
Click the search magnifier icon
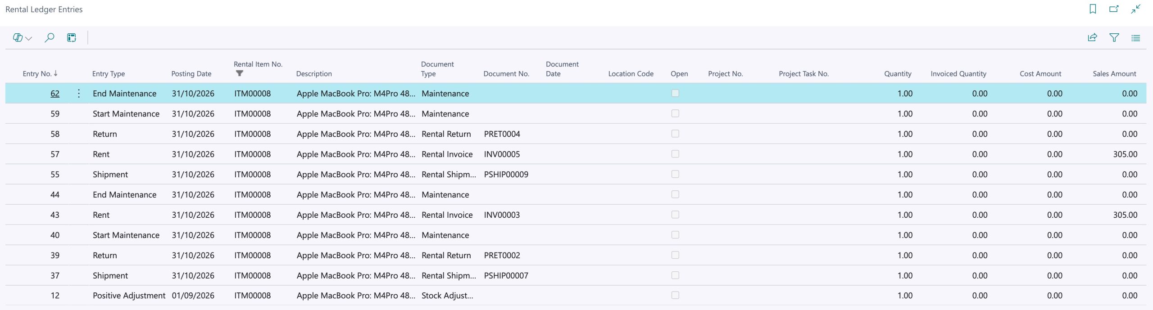point(49,38)
